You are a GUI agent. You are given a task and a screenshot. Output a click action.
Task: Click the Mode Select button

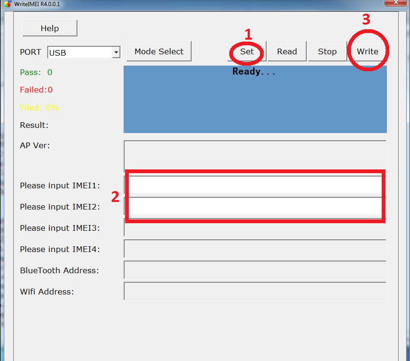(159, 51)
